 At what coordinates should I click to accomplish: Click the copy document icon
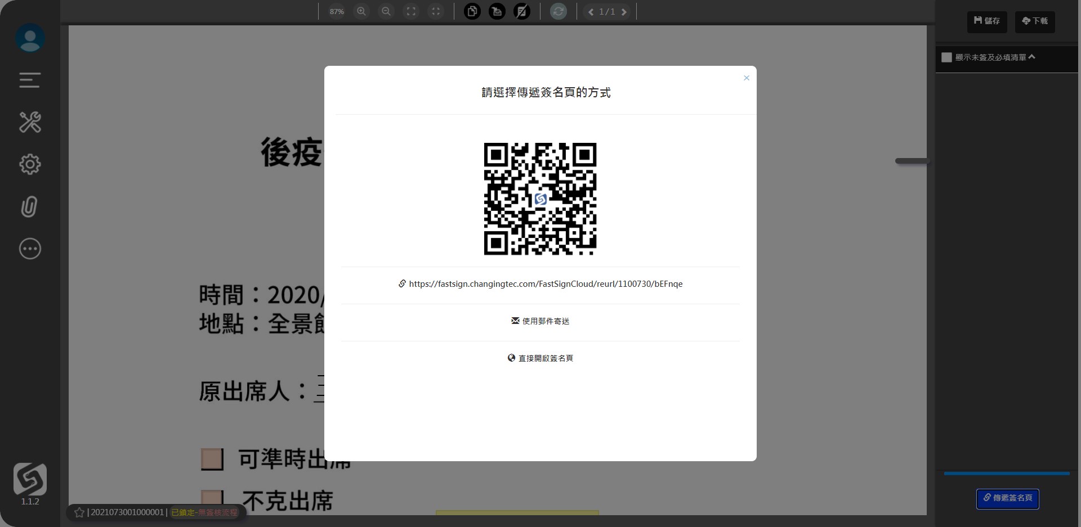coord(472,11)
